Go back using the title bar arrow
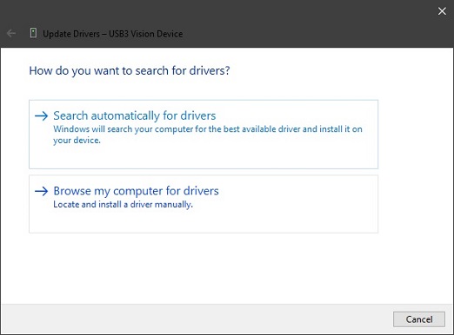This screenshot has width=454, height=335. tap(11, 33)
